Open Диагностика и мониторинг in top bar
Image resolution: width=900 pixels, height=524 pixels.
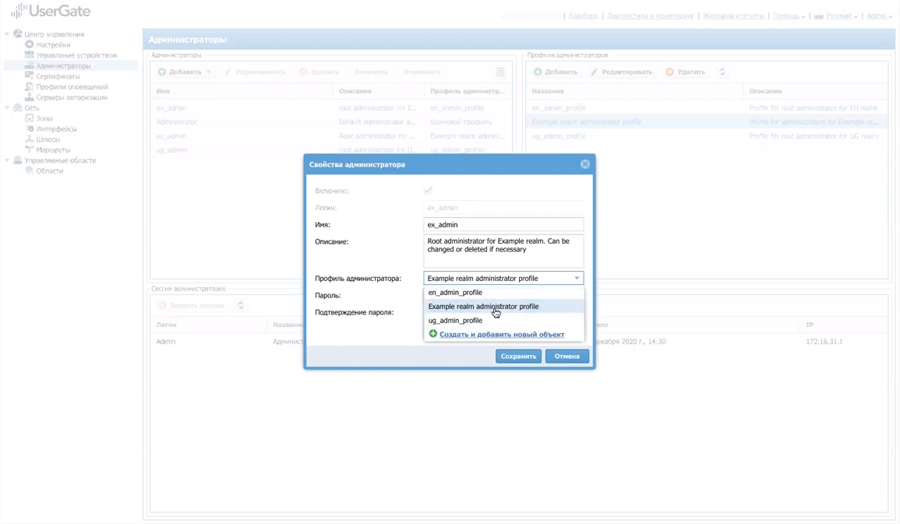[x=651, y=16]
